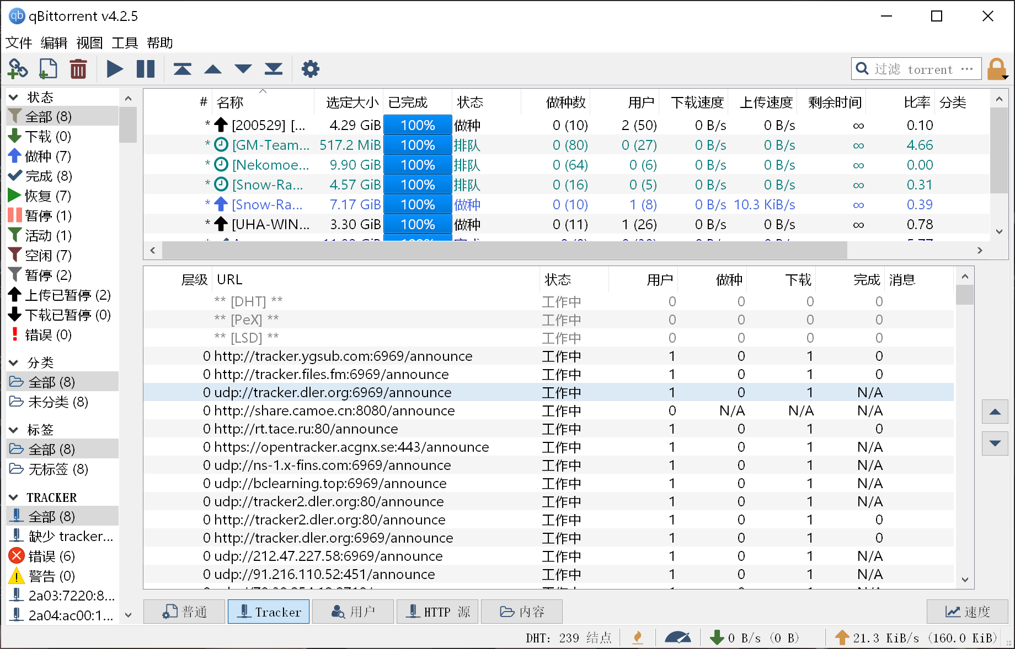Screen dimensions: 1015x649
Task: Collapse the TRACKER filter section
Action: 14,497
